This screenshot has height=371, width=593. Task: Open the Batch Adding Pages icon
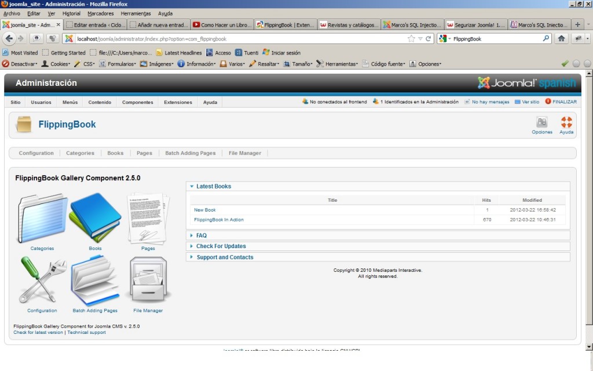tap(95, 281)
